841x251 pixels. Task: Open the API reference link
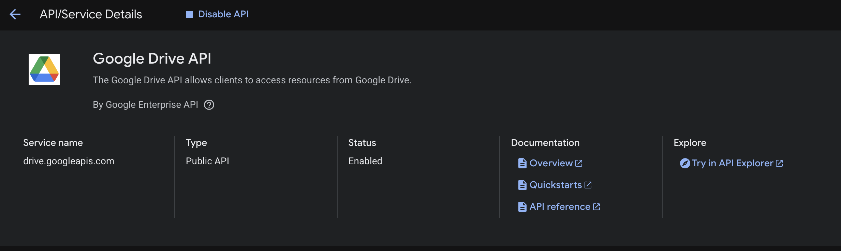559,207
